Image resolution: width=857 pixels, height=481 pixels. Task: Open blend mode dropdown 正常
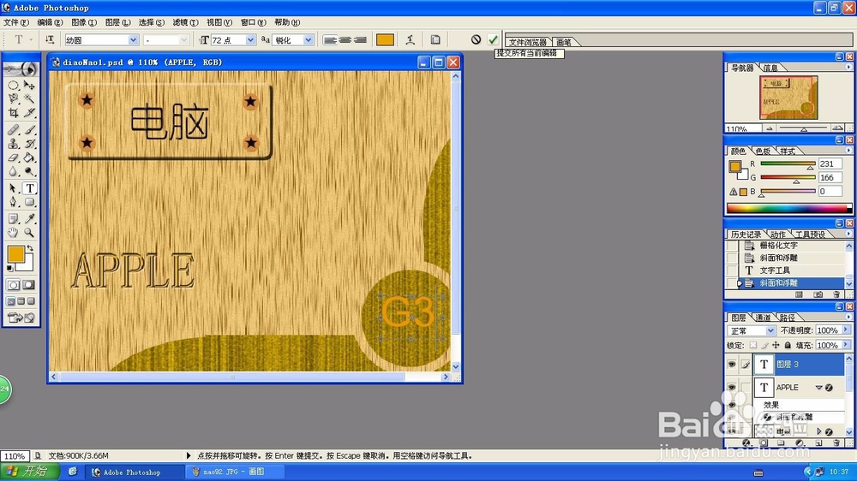click(x=770, y=331)
